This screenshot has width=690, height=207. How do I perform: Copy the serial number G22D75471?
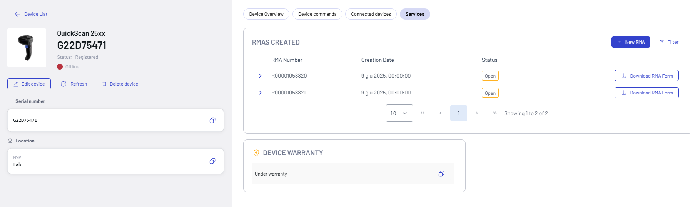tap(212, 120)
